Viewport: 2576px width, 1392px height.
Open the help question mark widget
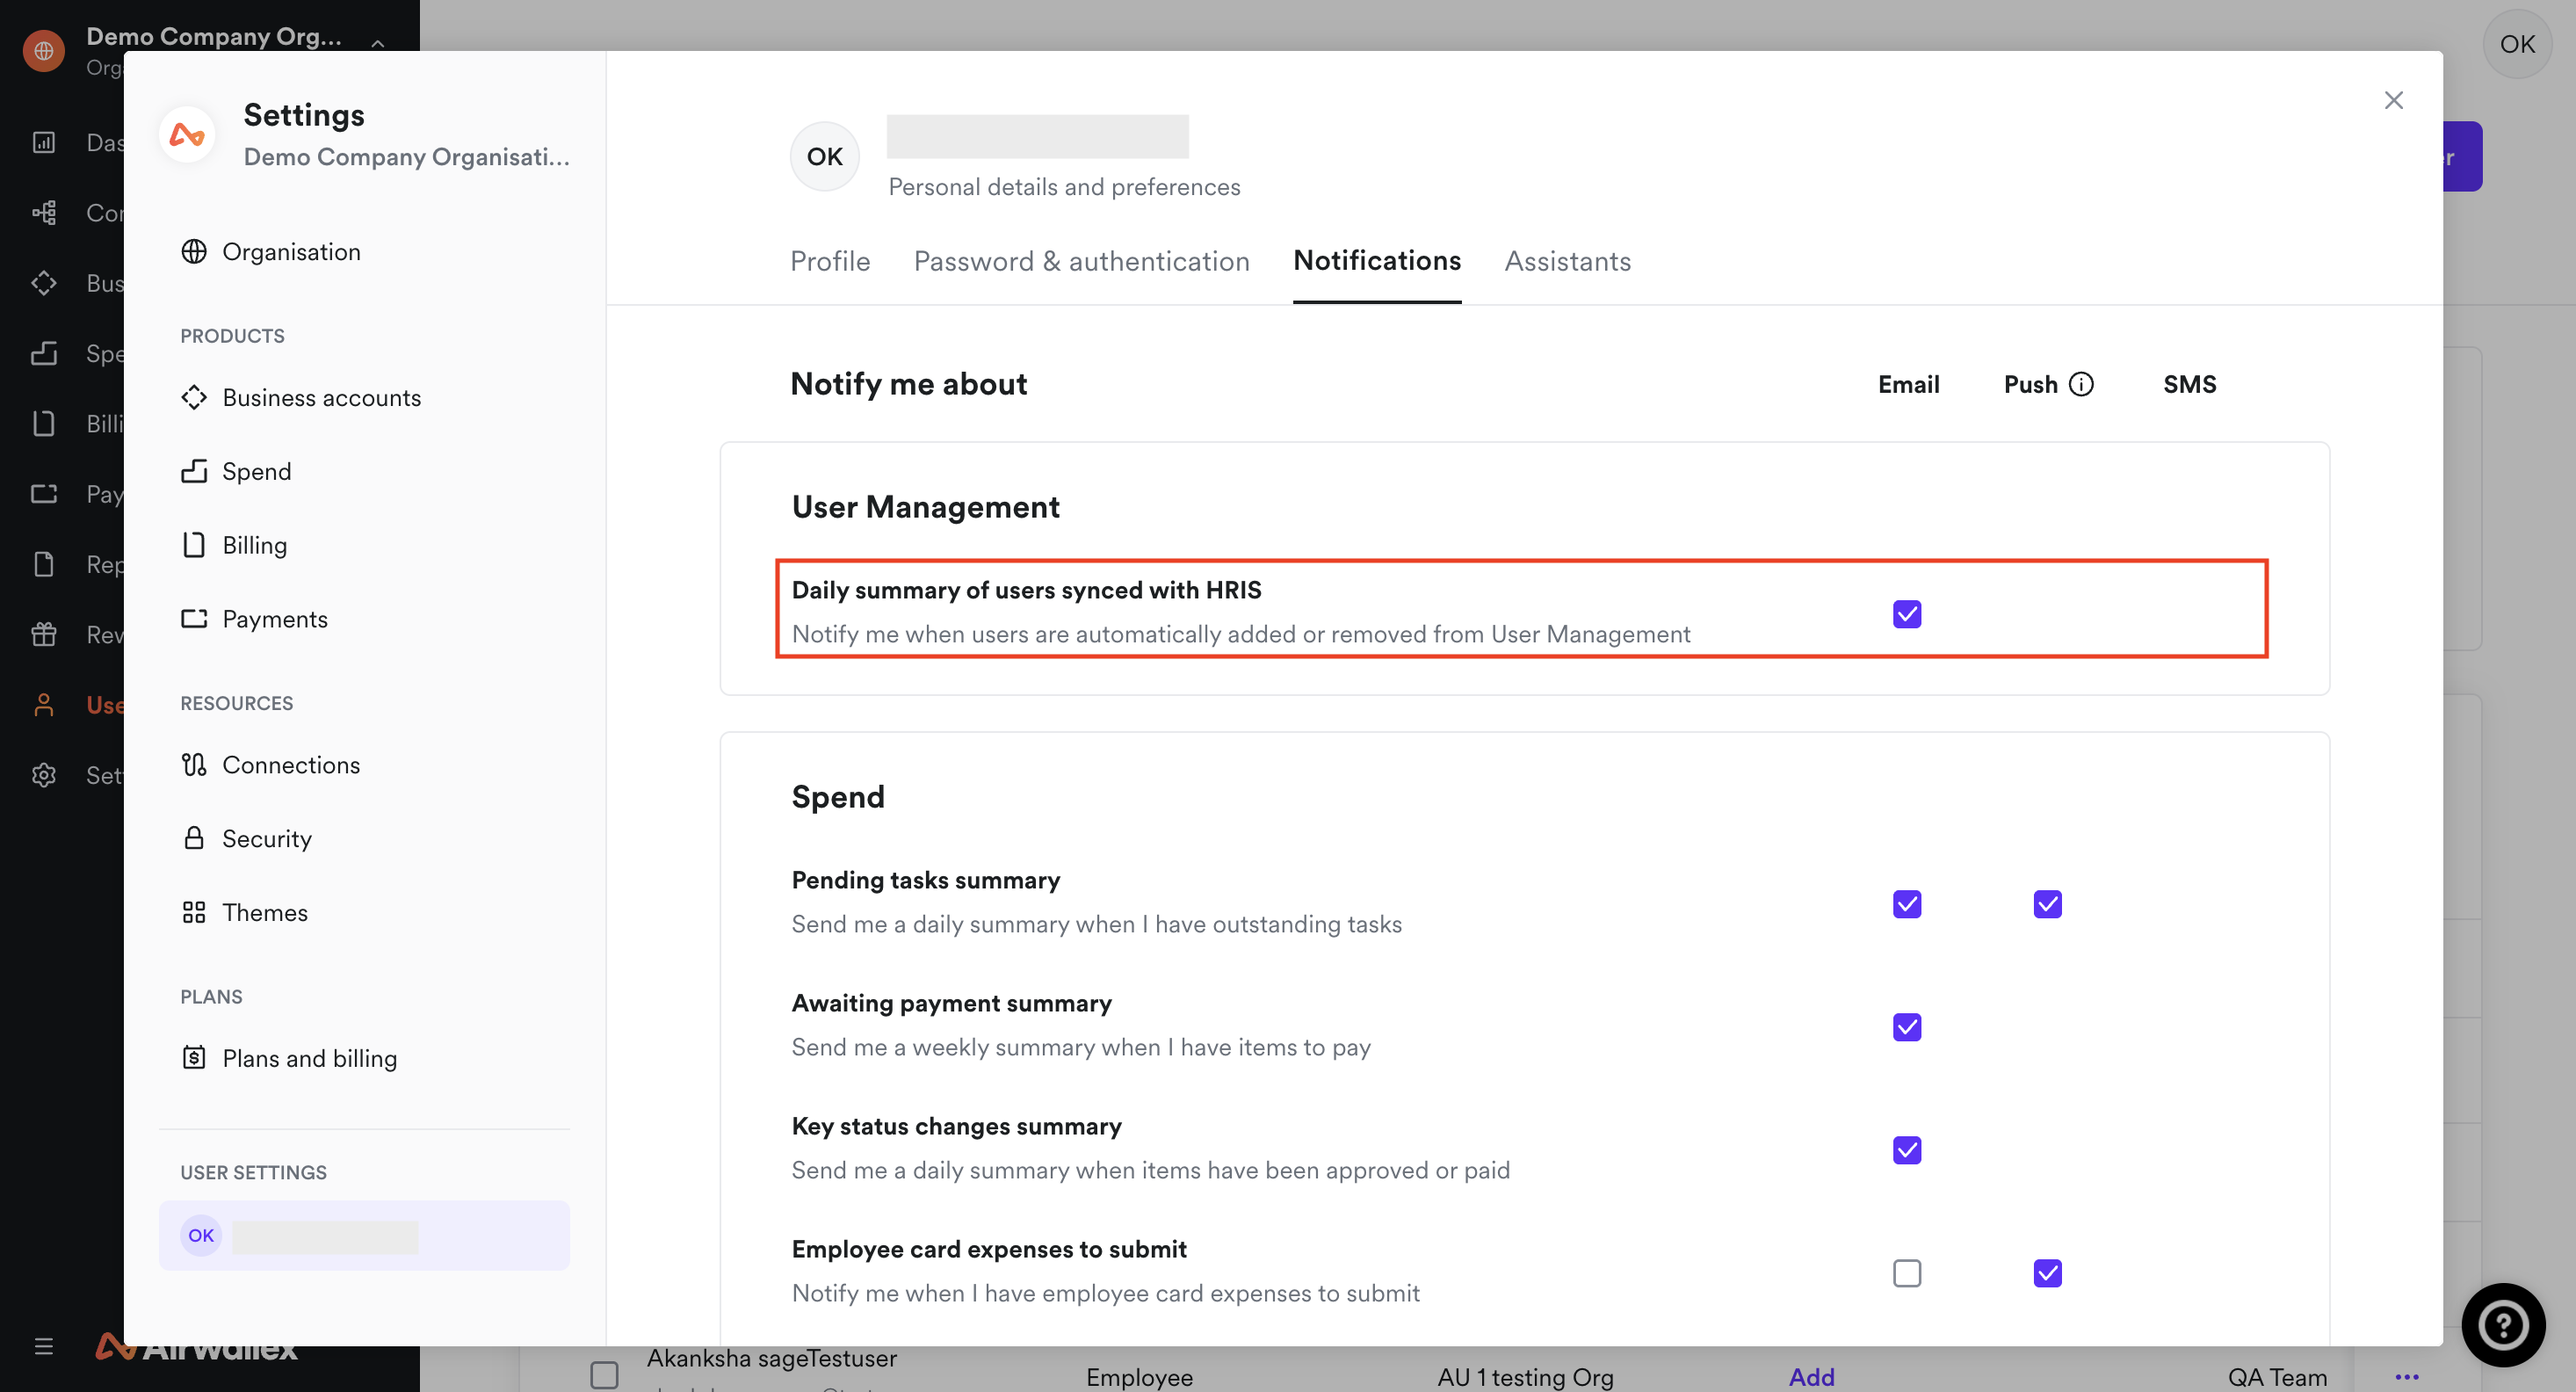click(x=2503, y=1325)
